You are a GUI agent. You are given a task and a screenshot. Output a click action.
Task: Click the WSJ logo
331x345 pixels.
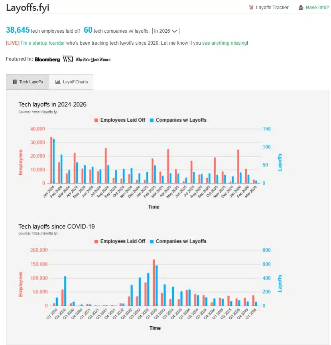click(x=67, y=59)
